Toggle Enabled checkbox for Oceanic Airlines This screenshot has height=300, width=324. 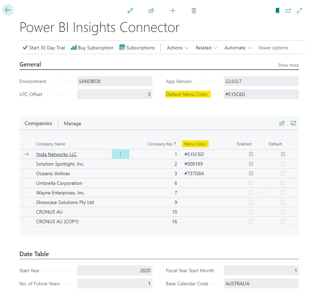click(x=251, y=173)
